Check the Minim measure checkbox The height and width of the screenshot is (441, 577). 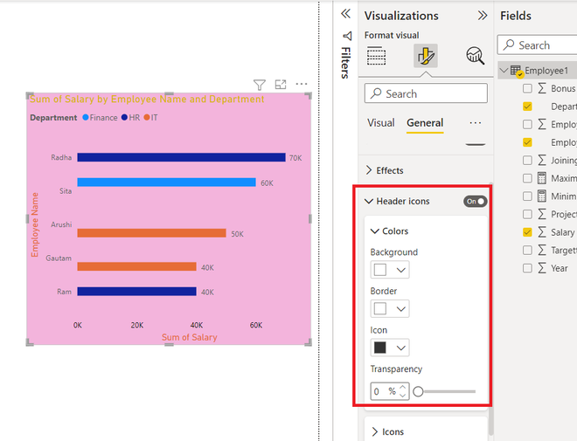527,196
